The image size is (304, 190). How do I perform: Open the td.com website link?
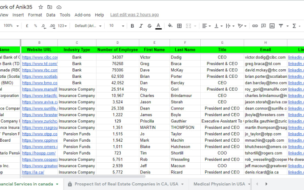point(39,63)
